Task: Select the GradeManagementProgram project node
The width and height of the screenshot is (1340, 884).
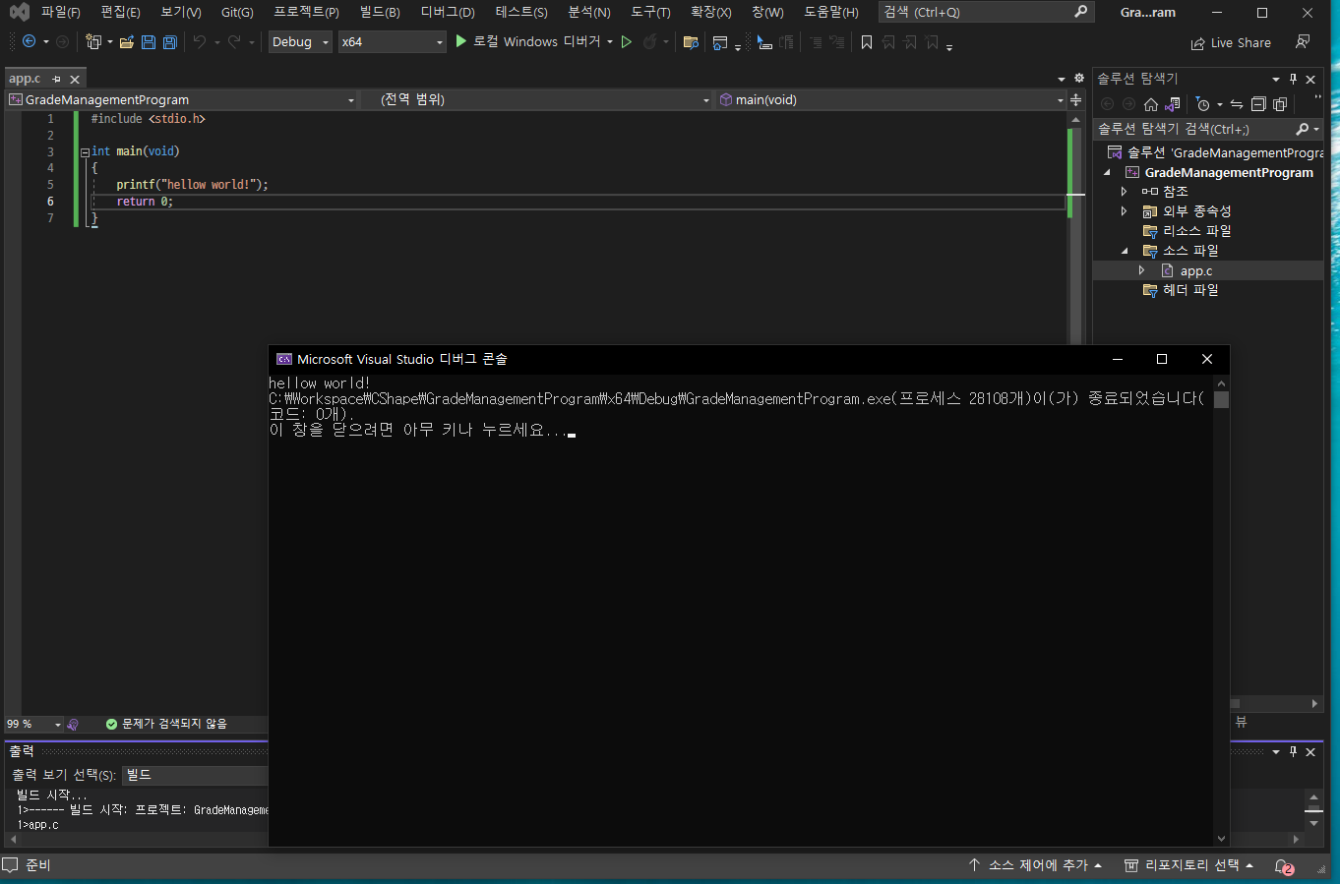Action: [x=1229, y=172]
